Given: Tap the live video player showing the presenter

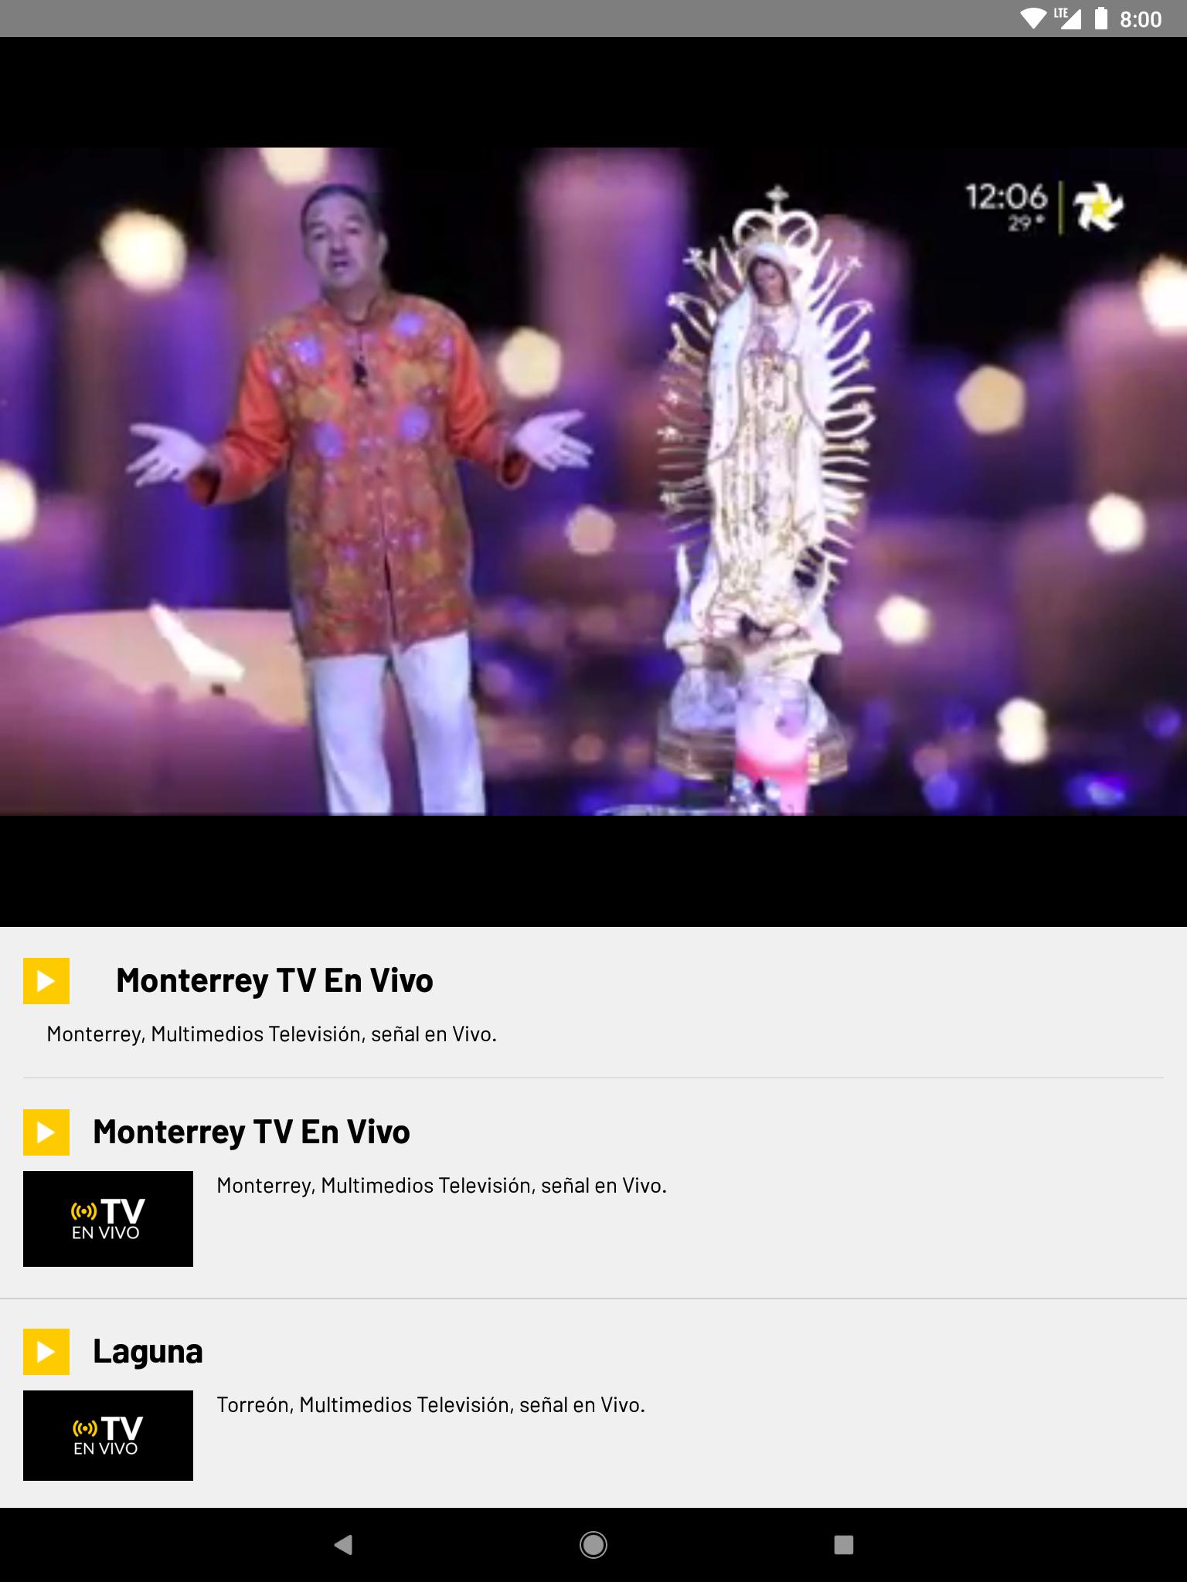Looking at the screenshot, I should [x=593, y=481].
